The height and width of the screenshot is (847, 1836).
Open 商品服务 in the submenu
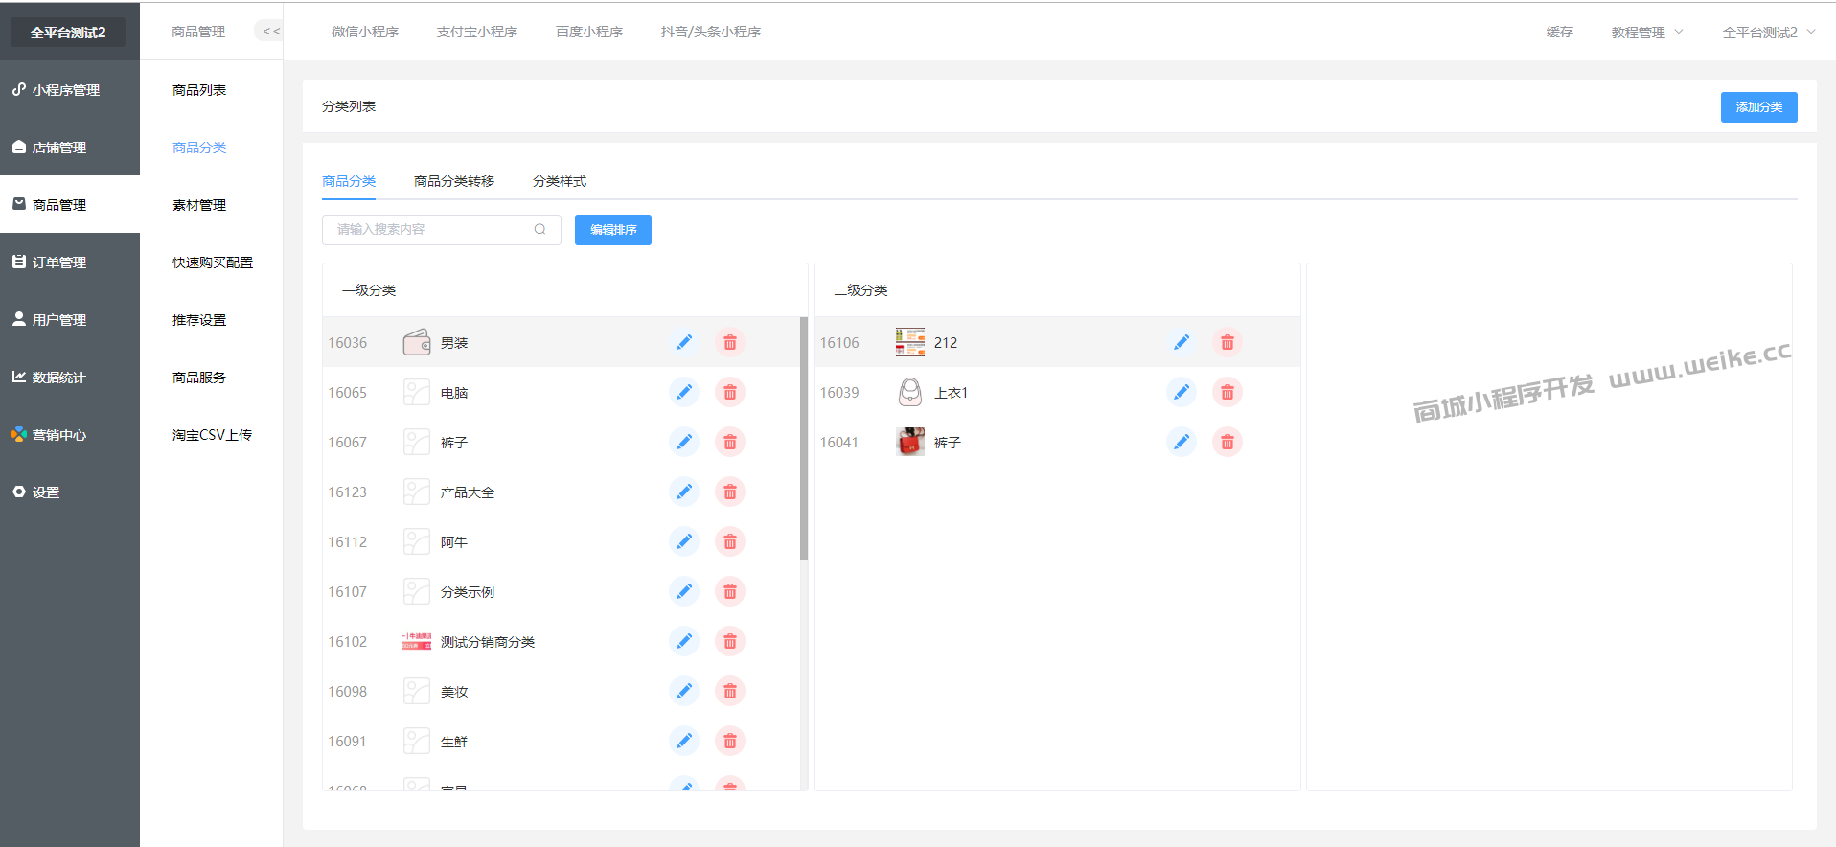pyautogui.click(x=199, y=377)
